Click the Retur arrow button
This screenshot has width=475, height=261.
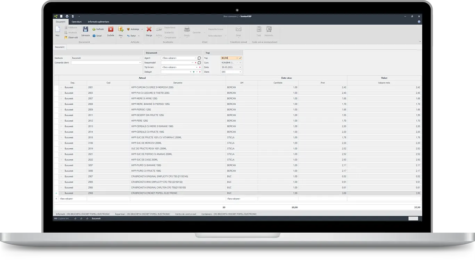click(131, 36)
